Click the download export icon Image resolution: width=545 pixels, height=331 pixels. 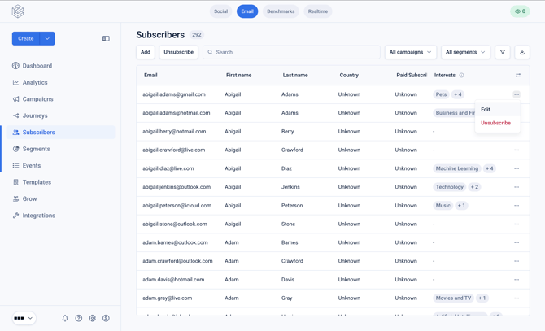522,52
